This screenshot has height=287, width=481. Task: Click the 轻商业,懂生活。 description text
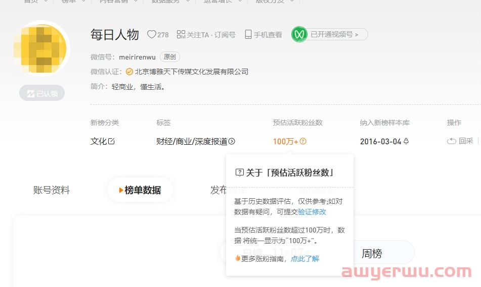(138, 87)
